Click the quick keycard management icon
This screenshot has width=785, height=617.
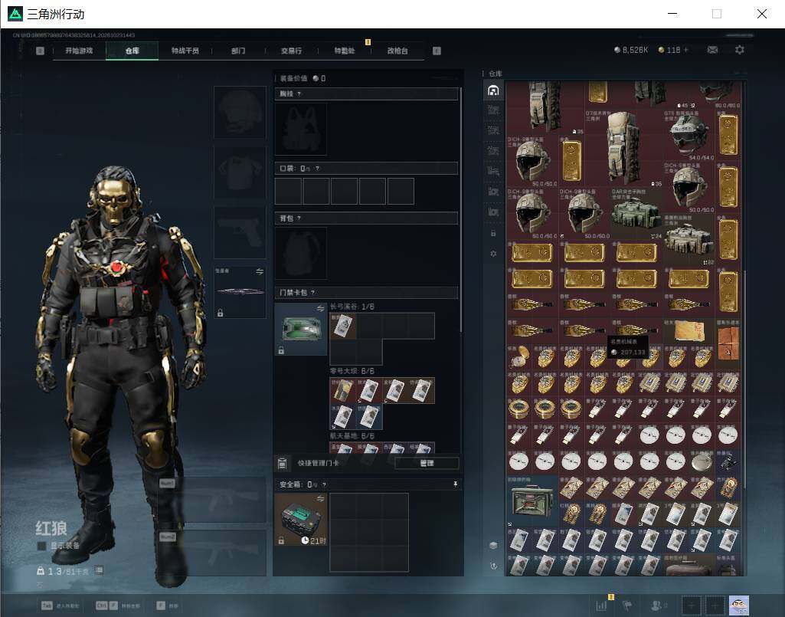[282, 463]
